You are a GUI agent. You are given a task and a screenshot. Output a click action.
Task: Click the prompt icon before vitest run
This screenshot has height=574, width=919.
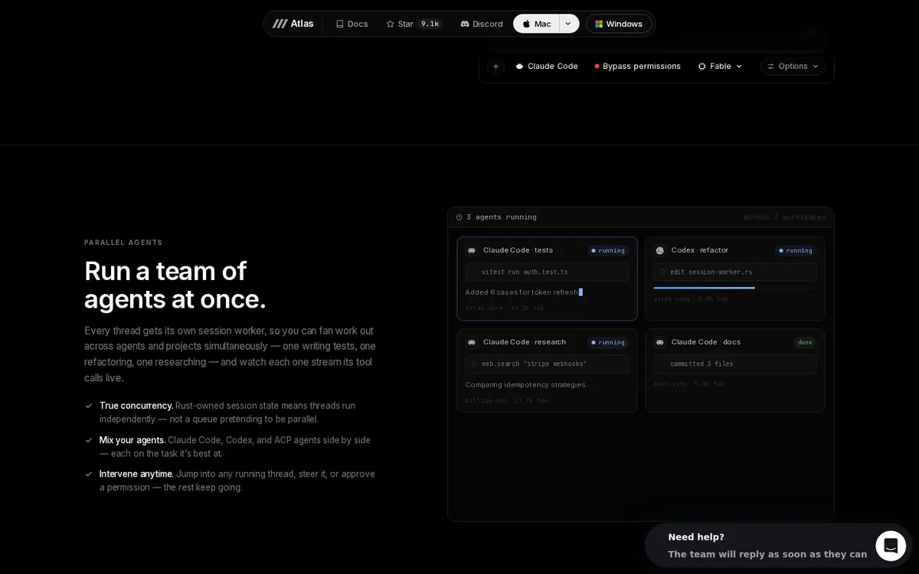474,272
